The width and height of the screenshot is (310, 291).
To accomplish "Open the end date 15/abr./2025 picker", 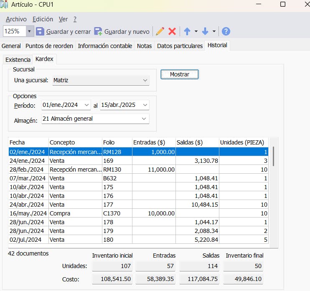I will click(x=145, y=105).
